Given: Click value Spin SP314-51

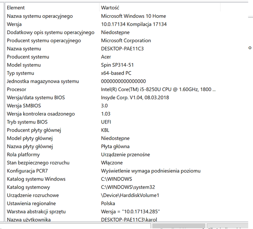Looking at the screenshot, I should pyautogui.click(x=117, y=65).
